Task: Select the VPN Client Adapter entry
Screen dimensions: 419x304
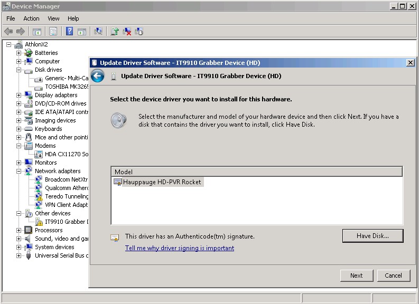Action: (67, 205)
